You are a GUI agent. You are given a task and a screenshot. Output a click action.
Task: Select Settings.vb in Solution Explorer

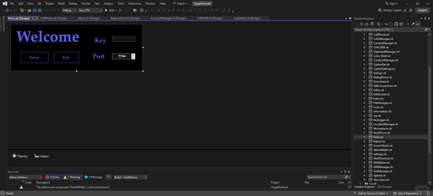pyautogui.click(x=380, y=154)
